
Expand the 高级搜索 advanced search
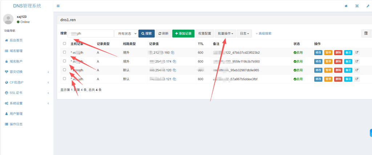point(264,33)
